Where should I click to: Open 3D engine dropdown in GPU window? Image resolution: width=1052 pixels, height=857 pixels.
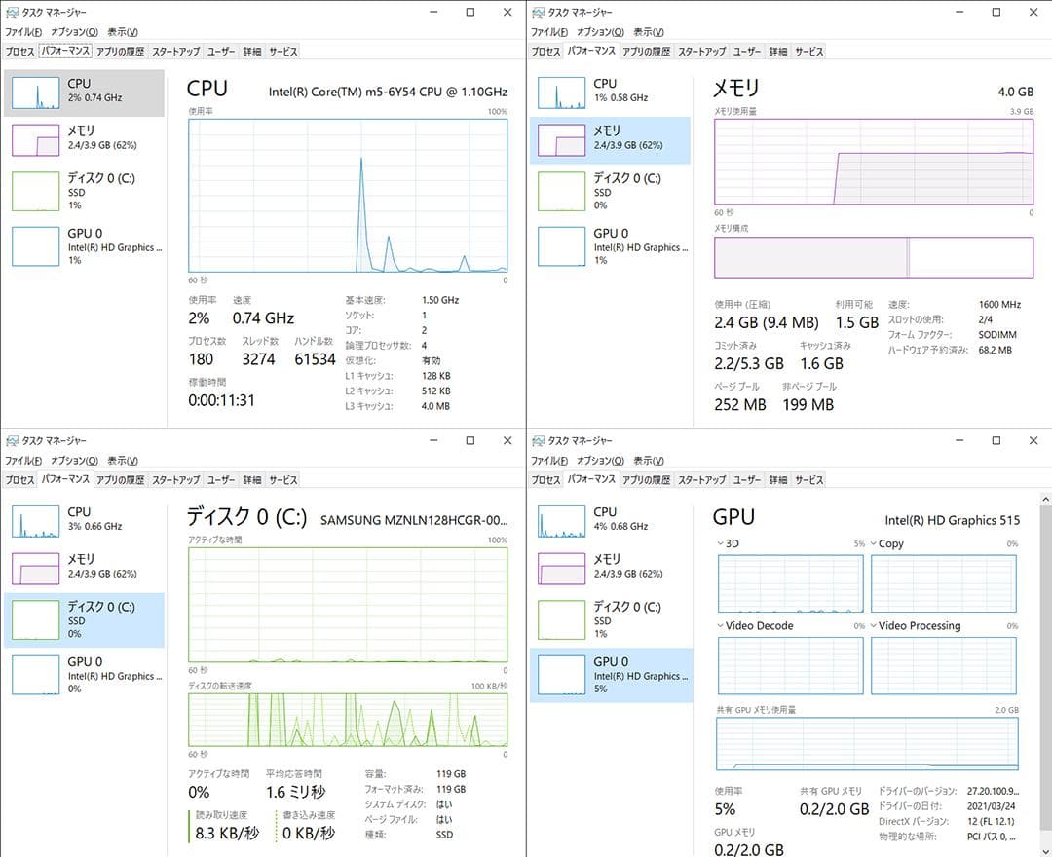click(721, 543)
